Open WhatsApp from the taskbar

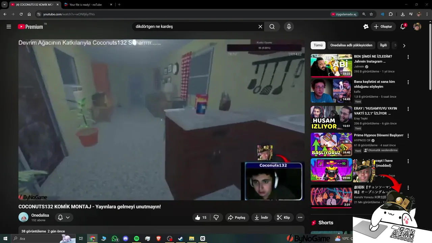(115, 239)
